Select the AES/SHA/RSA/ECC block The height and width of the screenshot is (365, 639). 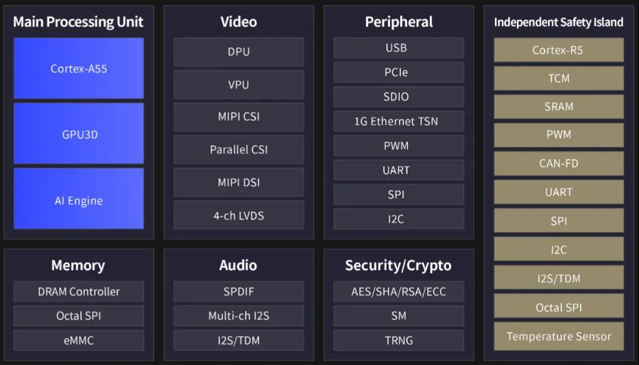point(398,292)
